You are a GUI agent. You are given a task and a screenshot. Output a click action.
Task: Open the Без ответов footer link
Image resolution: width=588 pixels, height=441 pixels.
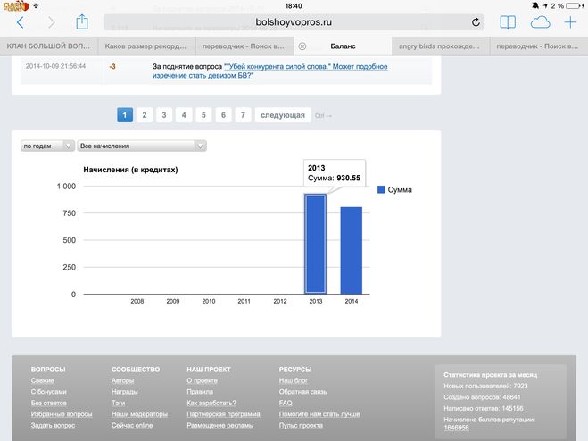[49, 404]
